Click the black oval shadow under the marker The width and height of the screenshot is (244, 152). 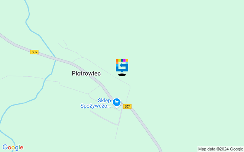coord(122,75)
